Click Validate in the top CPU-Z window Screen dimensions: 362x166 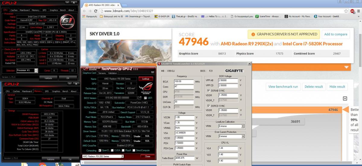click(48, 78)
